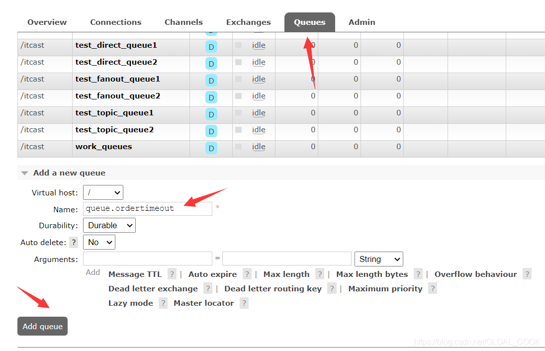Screen dimensions: 545x351
Task: Open work_queues queue details
Action: pyautogui.click(x=103, y=147)
